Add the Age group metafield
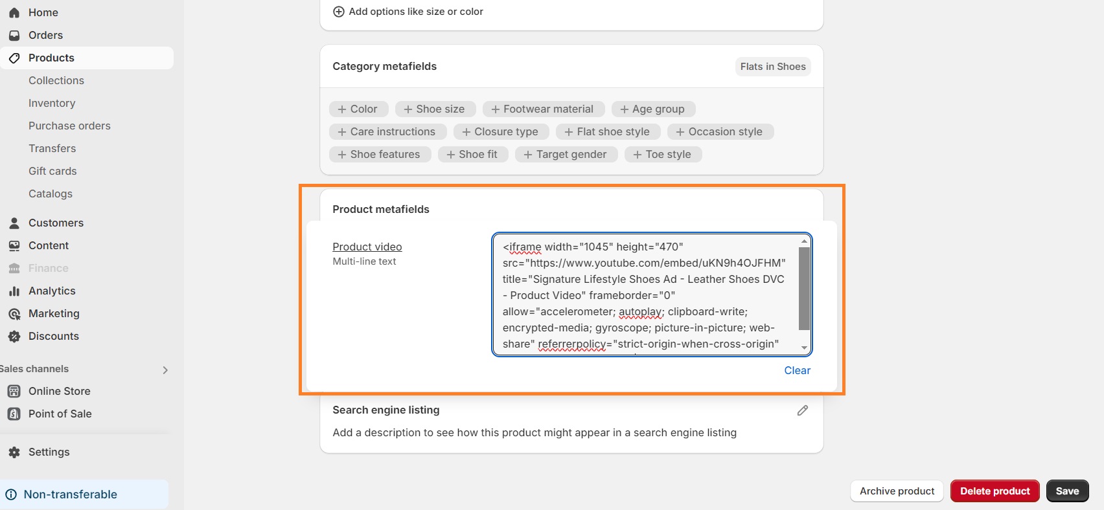The image size is (1104, 510). 653,109
